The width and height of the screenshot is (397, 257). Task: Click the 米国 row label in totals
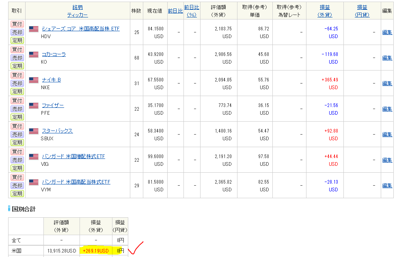(x=17, y=251)
